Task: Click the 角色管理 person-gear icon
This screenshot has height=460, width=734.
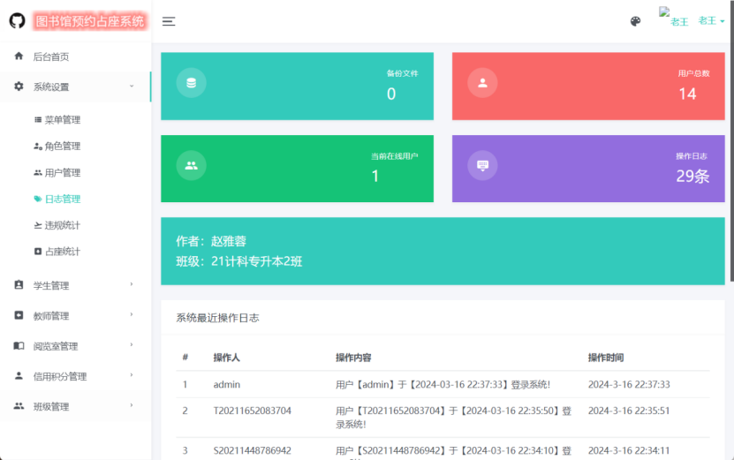Action: coord(38,146)
